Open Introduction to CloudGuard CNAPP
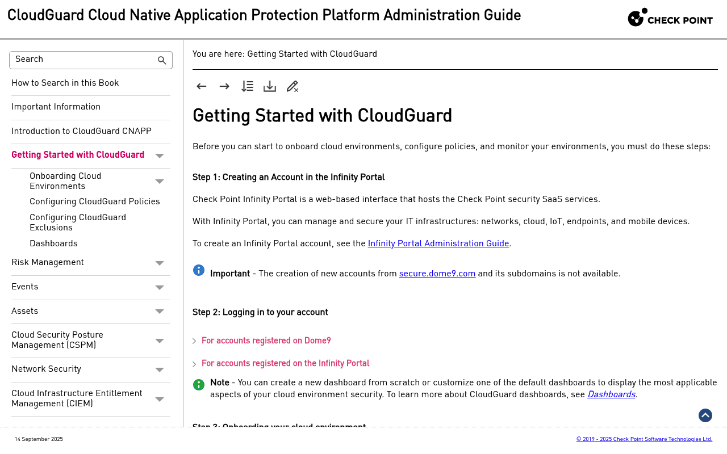Screen dimensions: 727x454 coord(81,132)
